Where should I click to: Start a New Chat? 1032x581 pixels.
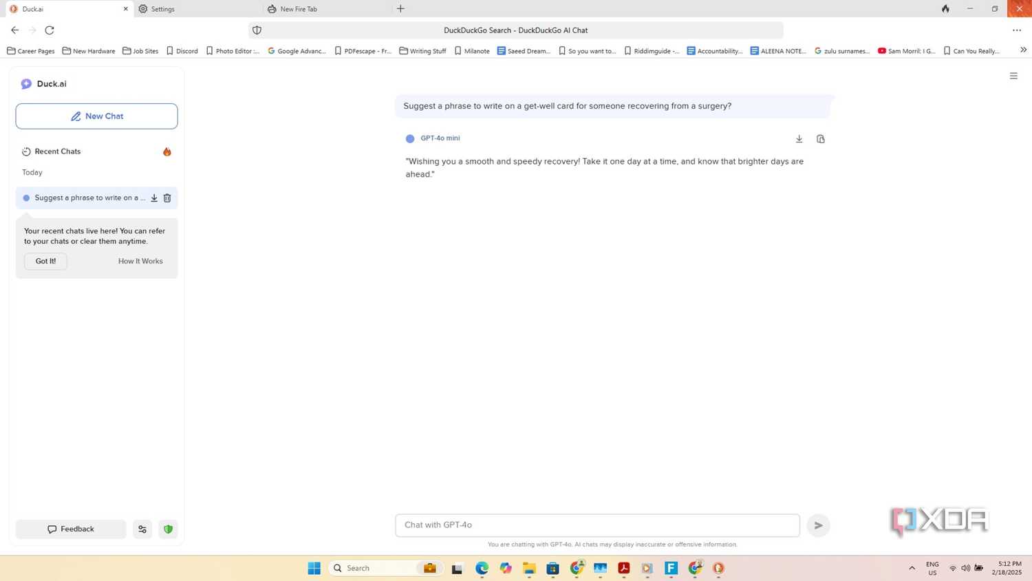point(96,116)
